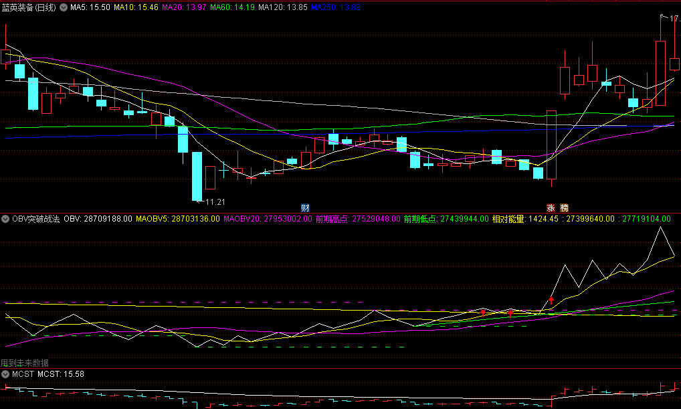681x409 pixels.
Task: Open the OBV突破战法 indicator dropdown arrow
Action: point(5,219)
